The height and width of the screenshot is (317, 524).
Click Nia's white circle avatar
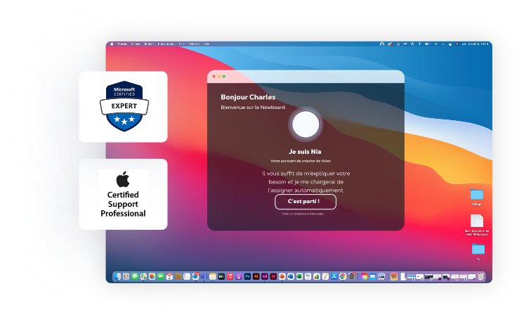click(306, 124)
